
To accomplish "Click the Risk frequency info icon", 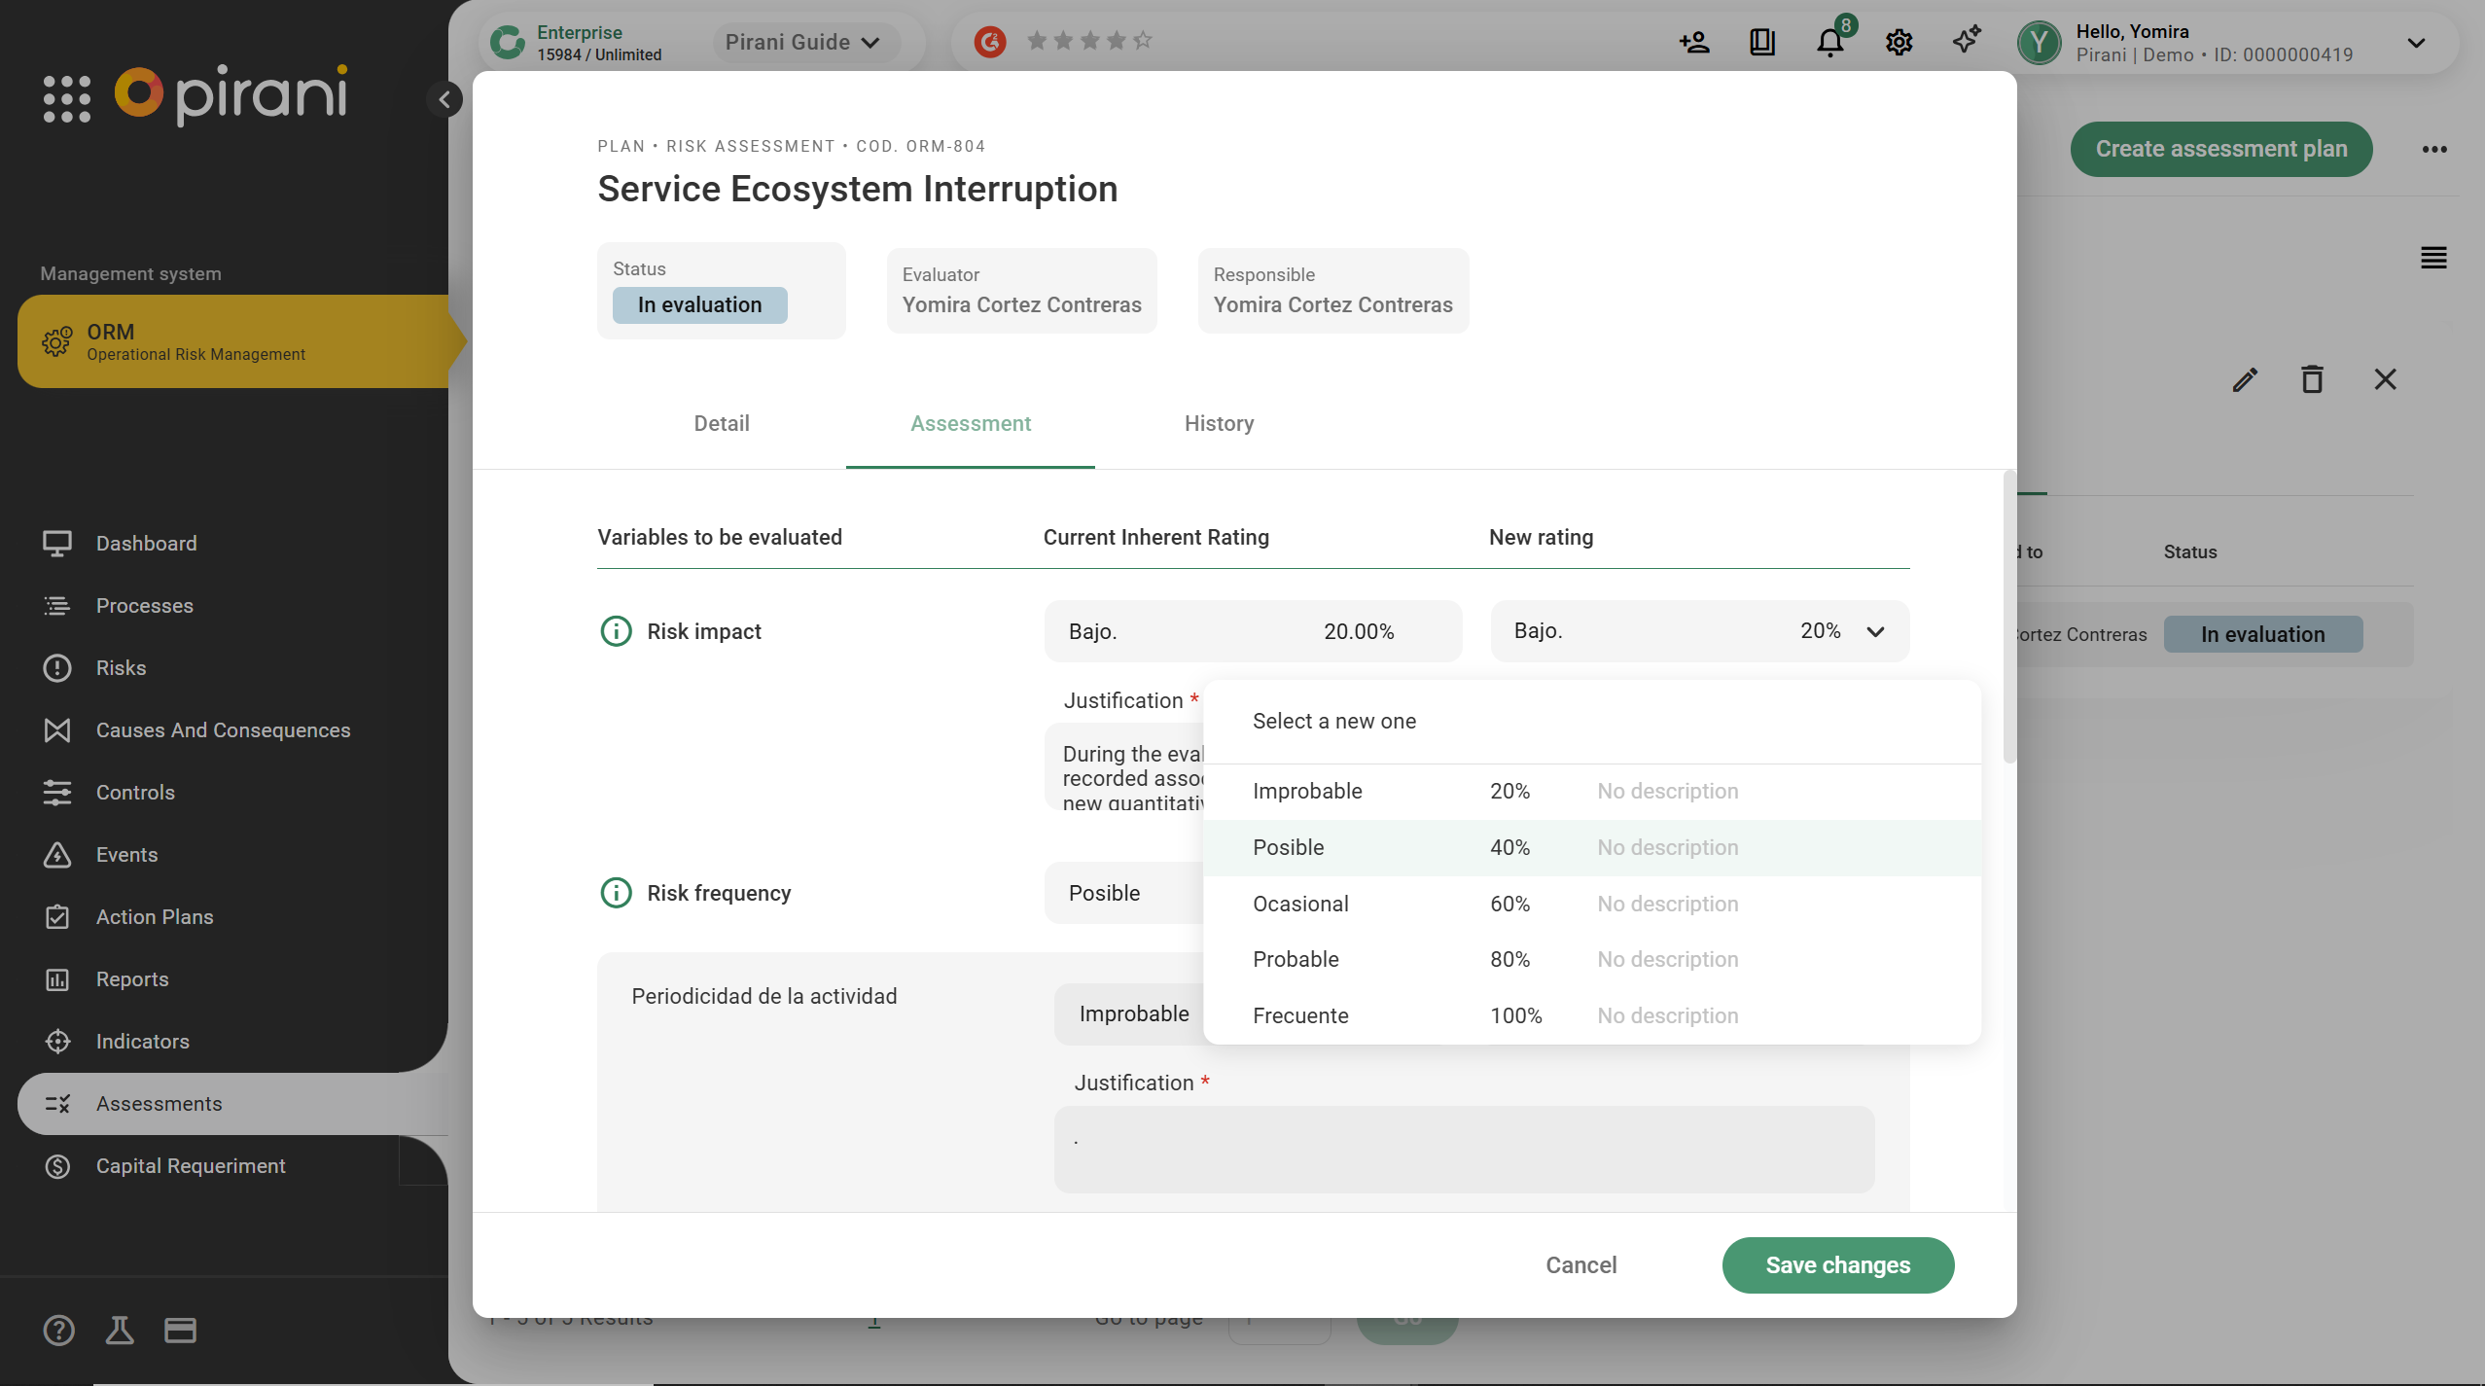I will tap(616, 893).
